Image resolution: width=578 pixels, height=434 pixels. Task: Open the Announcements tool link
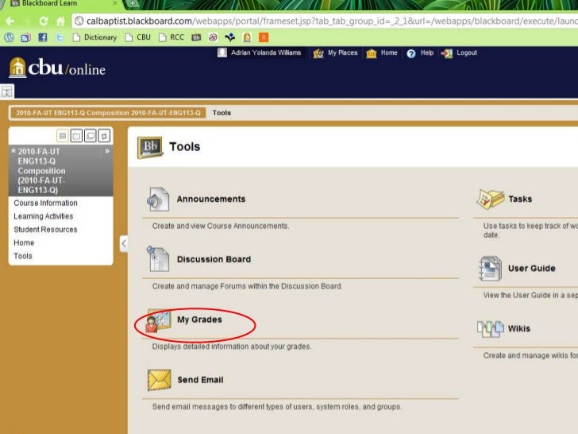[211, 199]
